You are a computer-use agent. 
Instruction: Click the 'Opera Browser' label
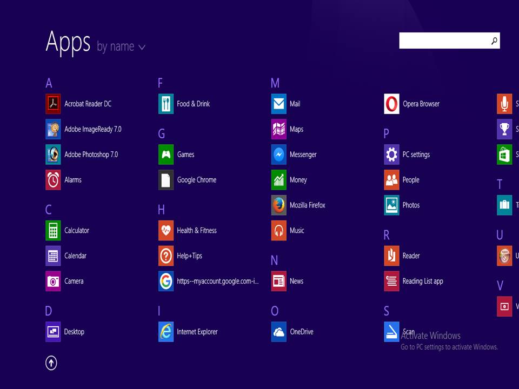click(x=421, y=104)
